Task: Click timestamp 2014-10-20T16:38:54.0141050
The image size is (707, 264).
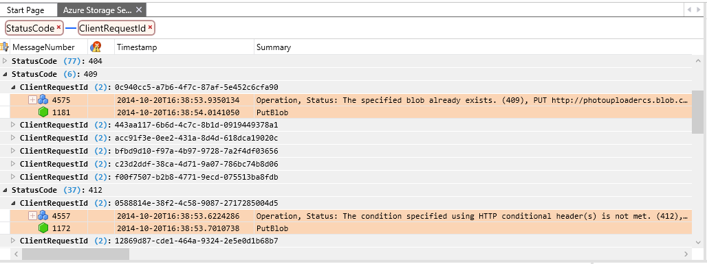Action: click(178, 112)
